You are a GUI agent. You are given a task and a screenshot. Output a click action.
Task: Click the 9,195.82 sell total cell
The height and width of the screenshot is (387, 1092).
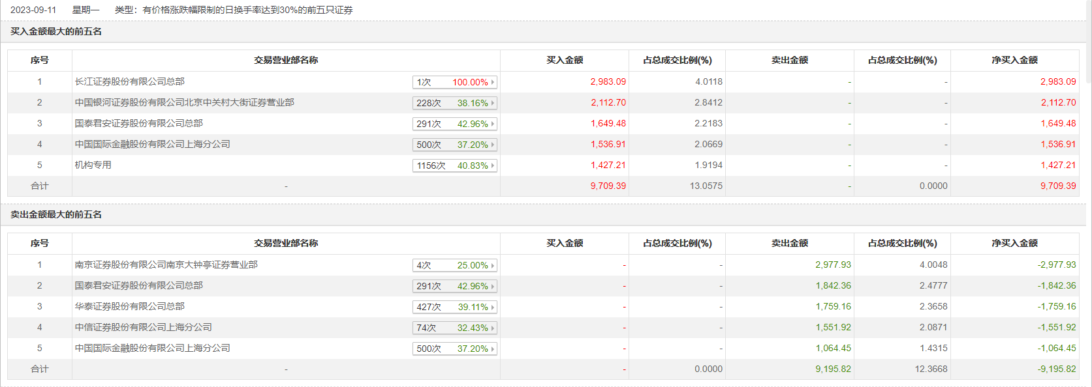(x=833, y=369)
